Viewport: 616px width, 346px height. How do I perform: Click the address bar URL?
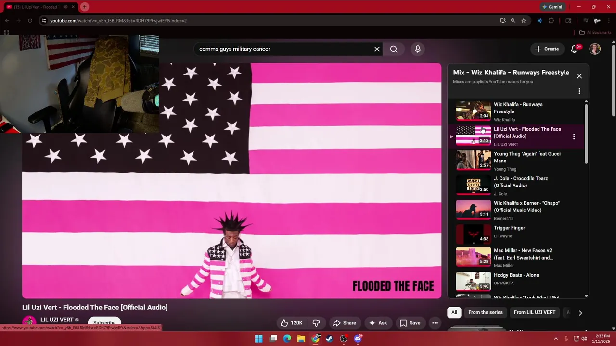118,21
